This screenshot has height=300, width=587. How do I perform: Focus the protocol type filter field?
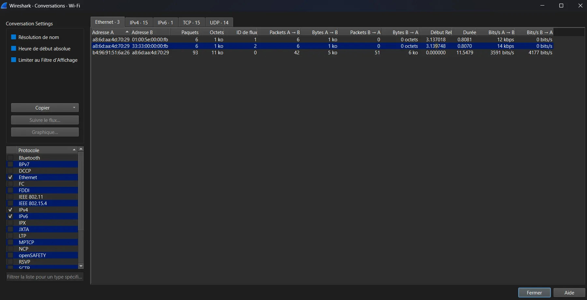(x=45, y=277)
